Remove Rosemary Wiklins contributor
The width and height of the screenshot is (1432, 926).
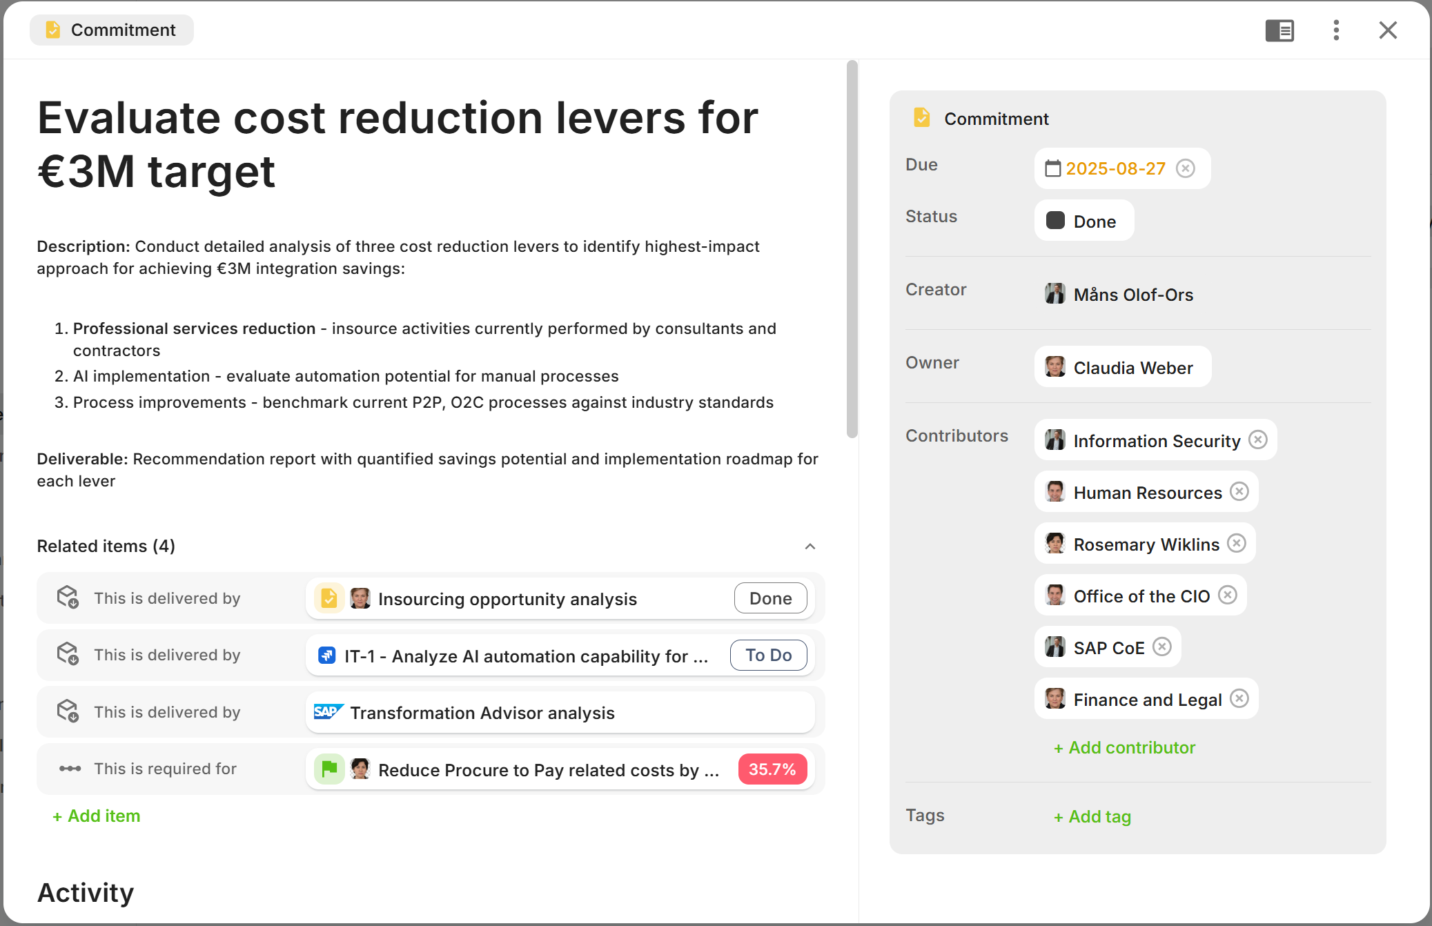click(x=1237, y=544)
